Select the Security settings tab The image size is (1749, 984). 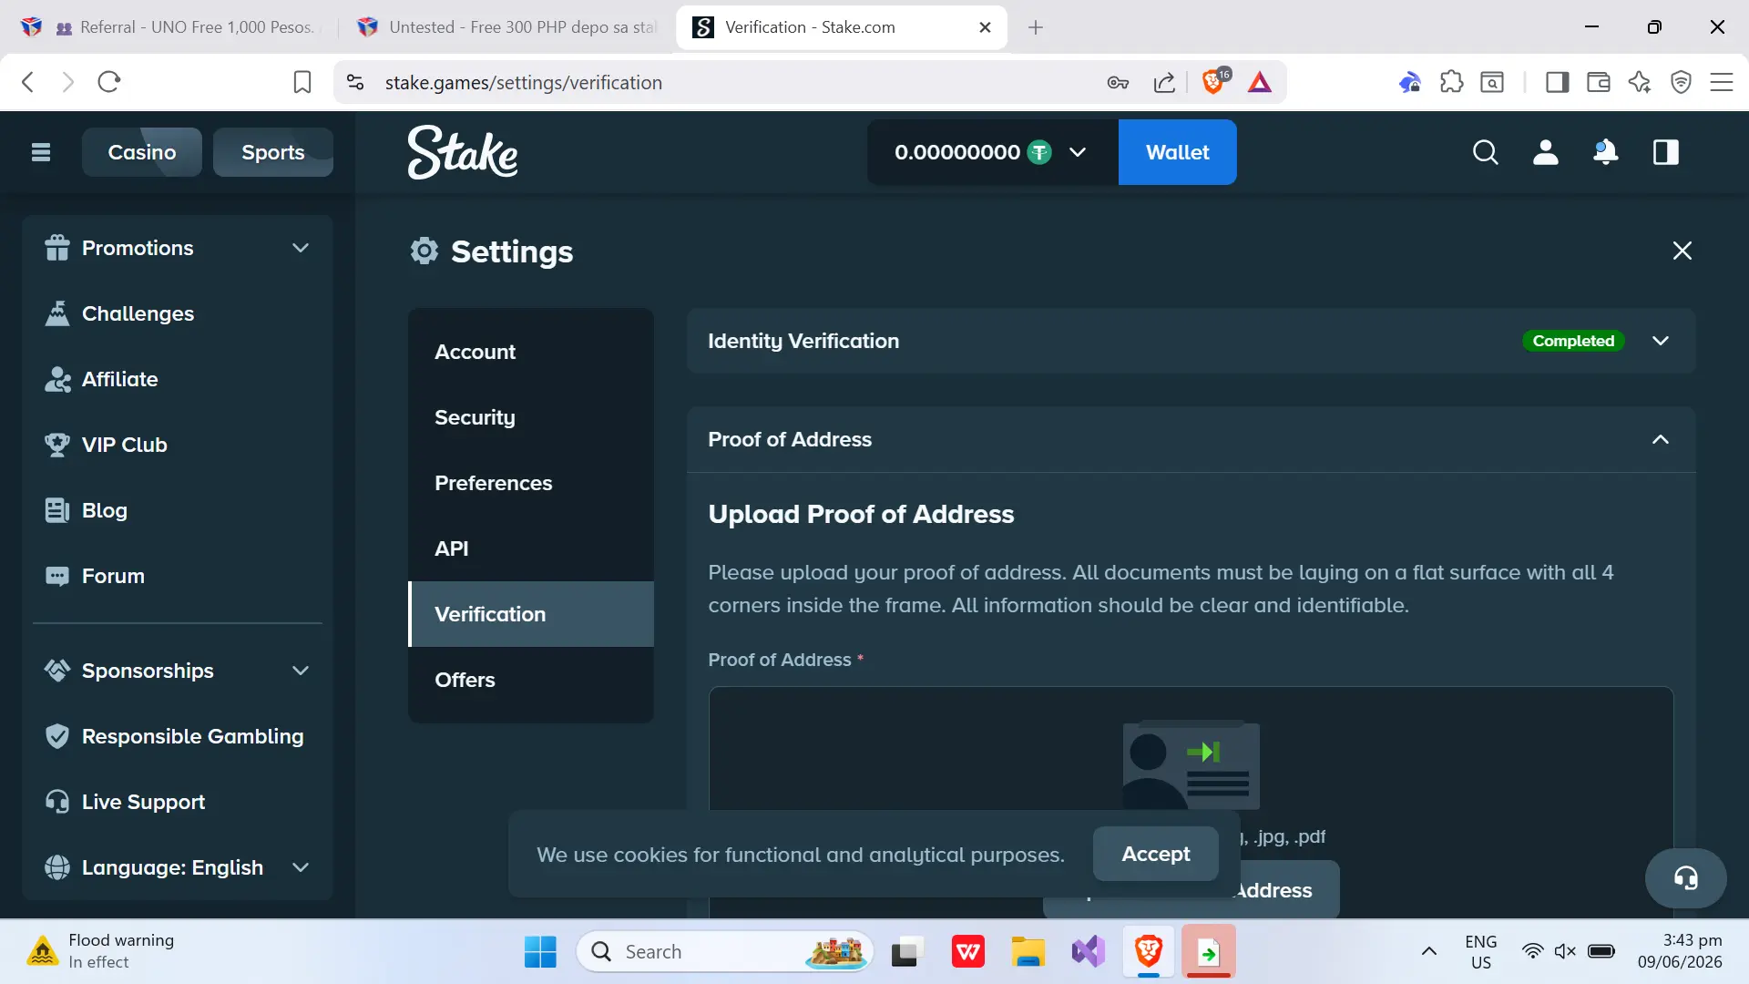pyautogui.click(x=531, y=417)
